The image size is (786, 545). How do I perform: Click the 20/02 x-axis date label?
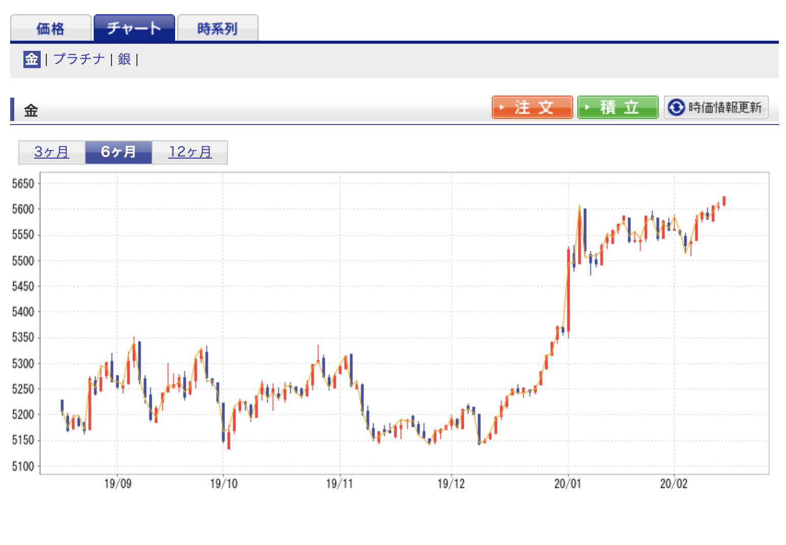673,483
